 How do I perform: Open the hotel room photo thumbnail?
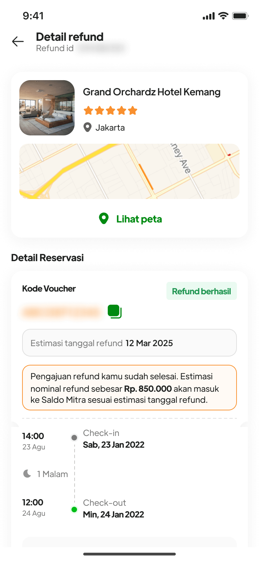47,108
